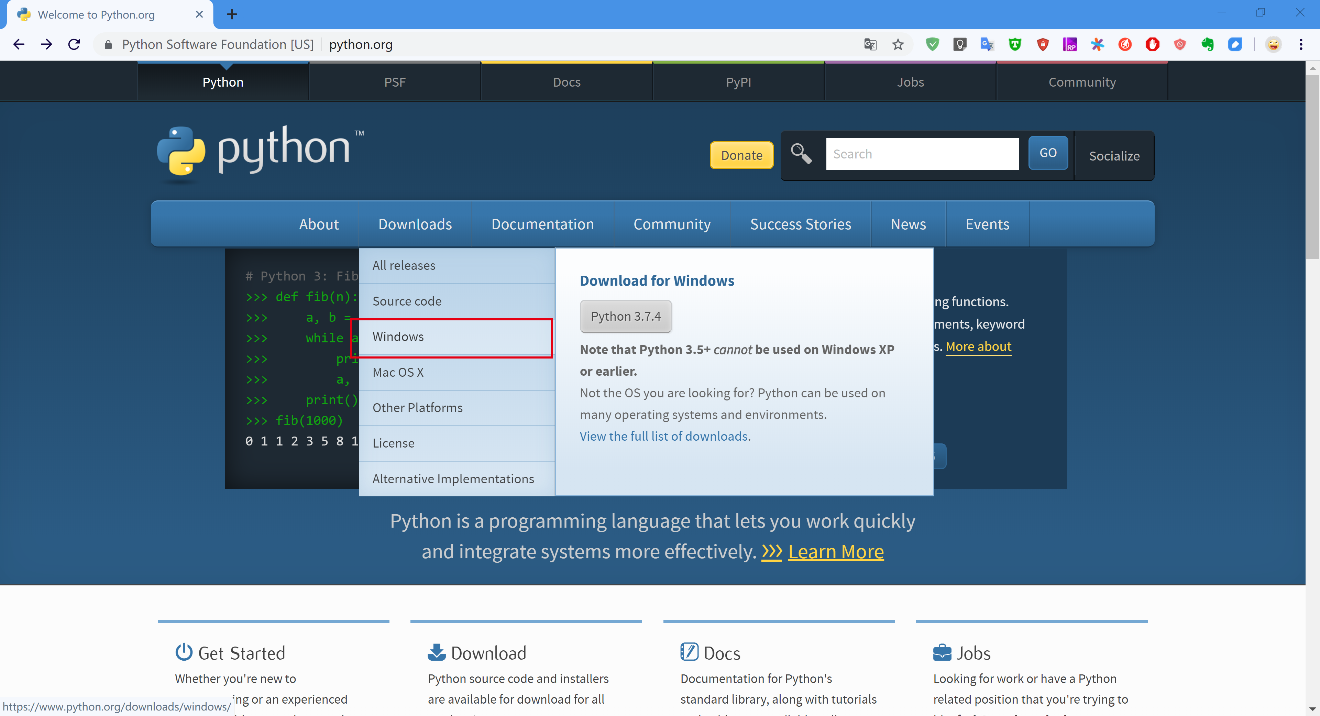
Task: Click the View the full list of downloads link
Action: click(x=664, y=436)
